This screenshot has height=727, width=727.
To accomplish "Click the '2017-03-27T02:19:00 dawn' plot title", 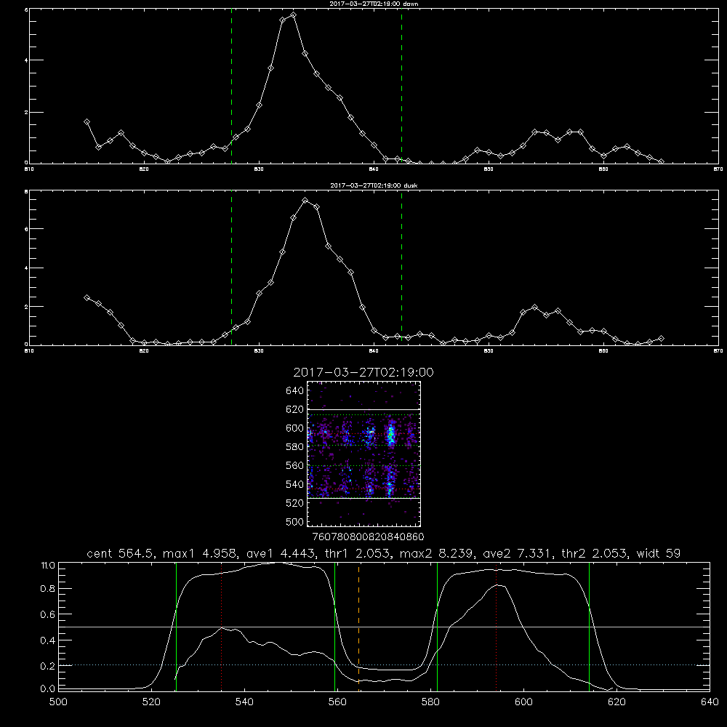I will click(374, 4).
